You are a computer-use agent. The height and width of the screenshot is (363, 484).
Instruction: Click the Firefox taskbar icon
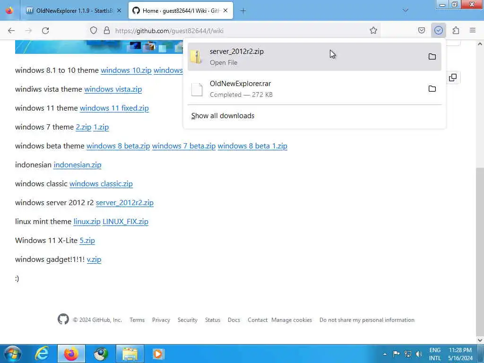point(71,354)
